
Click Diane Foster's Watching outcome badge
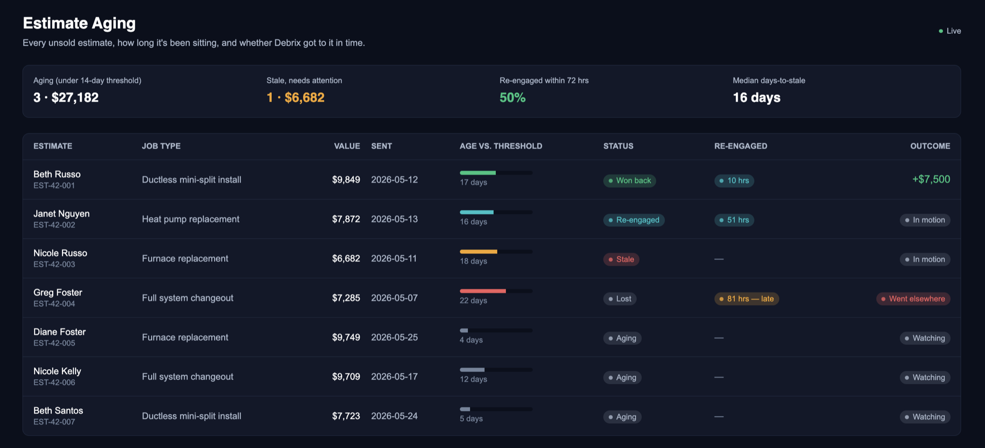click(x=925, y=338)
